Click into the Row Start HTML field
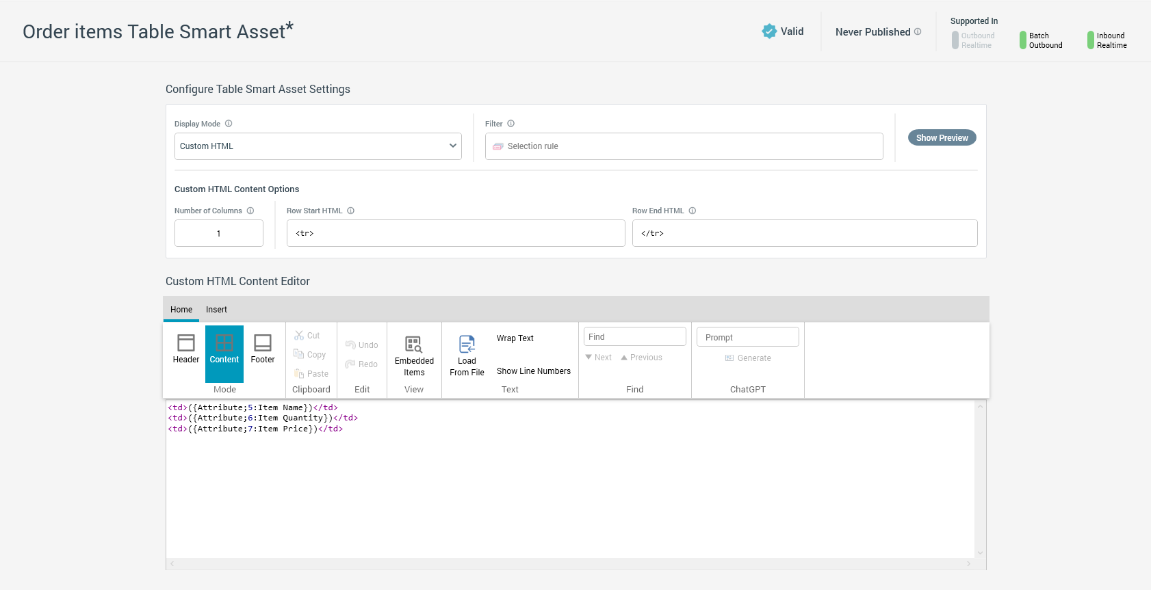 click(455, 233)
